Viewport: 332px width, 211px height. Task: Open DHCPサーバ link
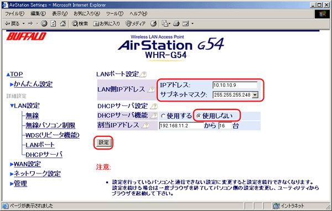(x=44, y=155)
